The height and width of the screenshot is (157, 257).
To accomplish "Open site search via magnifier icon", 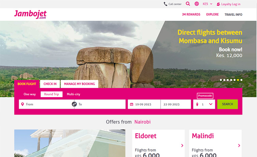I will 188,4.
